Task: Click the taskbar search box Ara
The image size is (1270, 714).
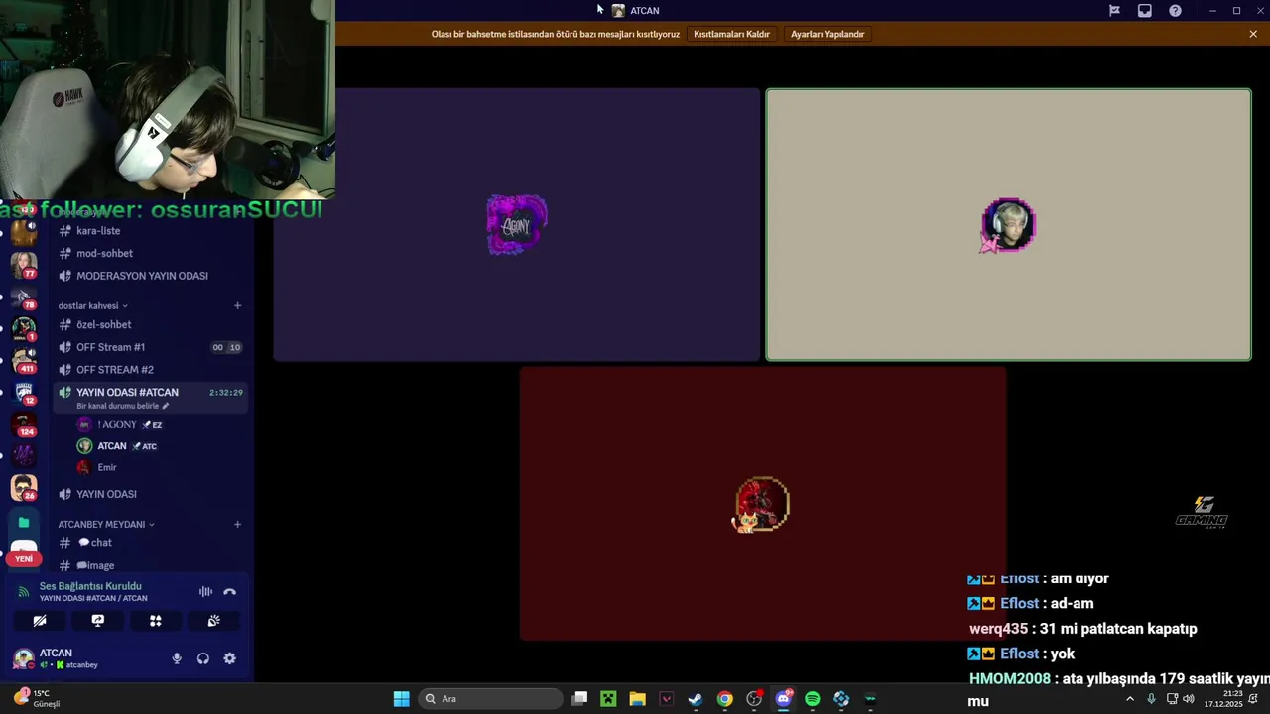Action: [x=490, y=699]
